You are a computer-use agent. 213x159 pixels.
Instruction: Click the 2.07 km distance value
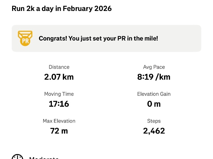59,77
